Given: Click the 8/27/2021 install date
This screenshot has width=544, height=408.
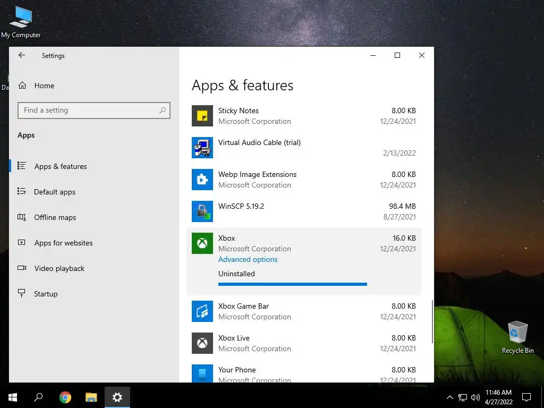Looking at the screenshot, I should (x=399, y=217).
